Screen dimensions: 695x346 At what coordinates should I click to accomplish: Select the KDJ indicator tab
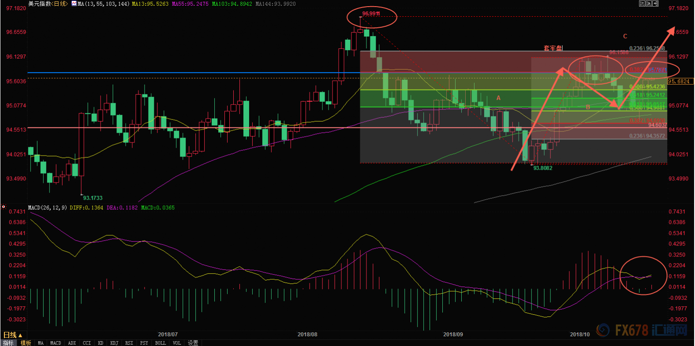tap(114, 343)
